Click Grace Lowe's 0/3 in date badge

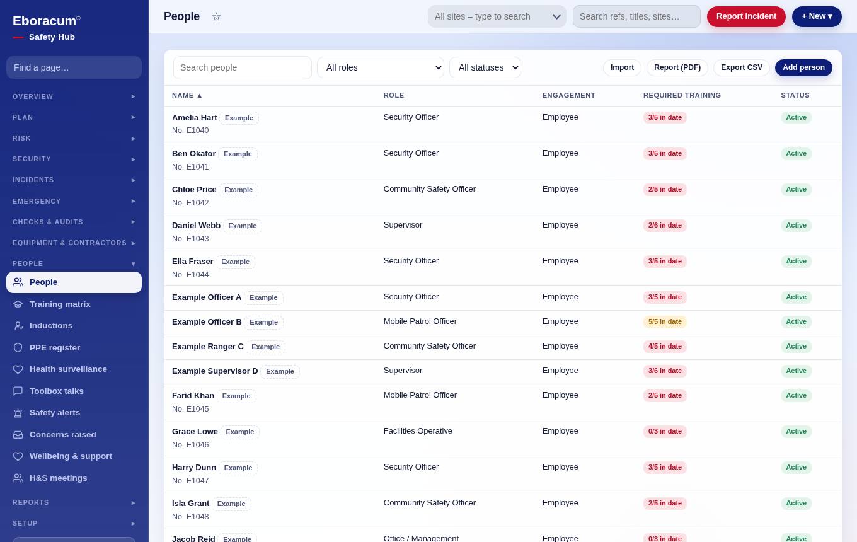[665, 432]
